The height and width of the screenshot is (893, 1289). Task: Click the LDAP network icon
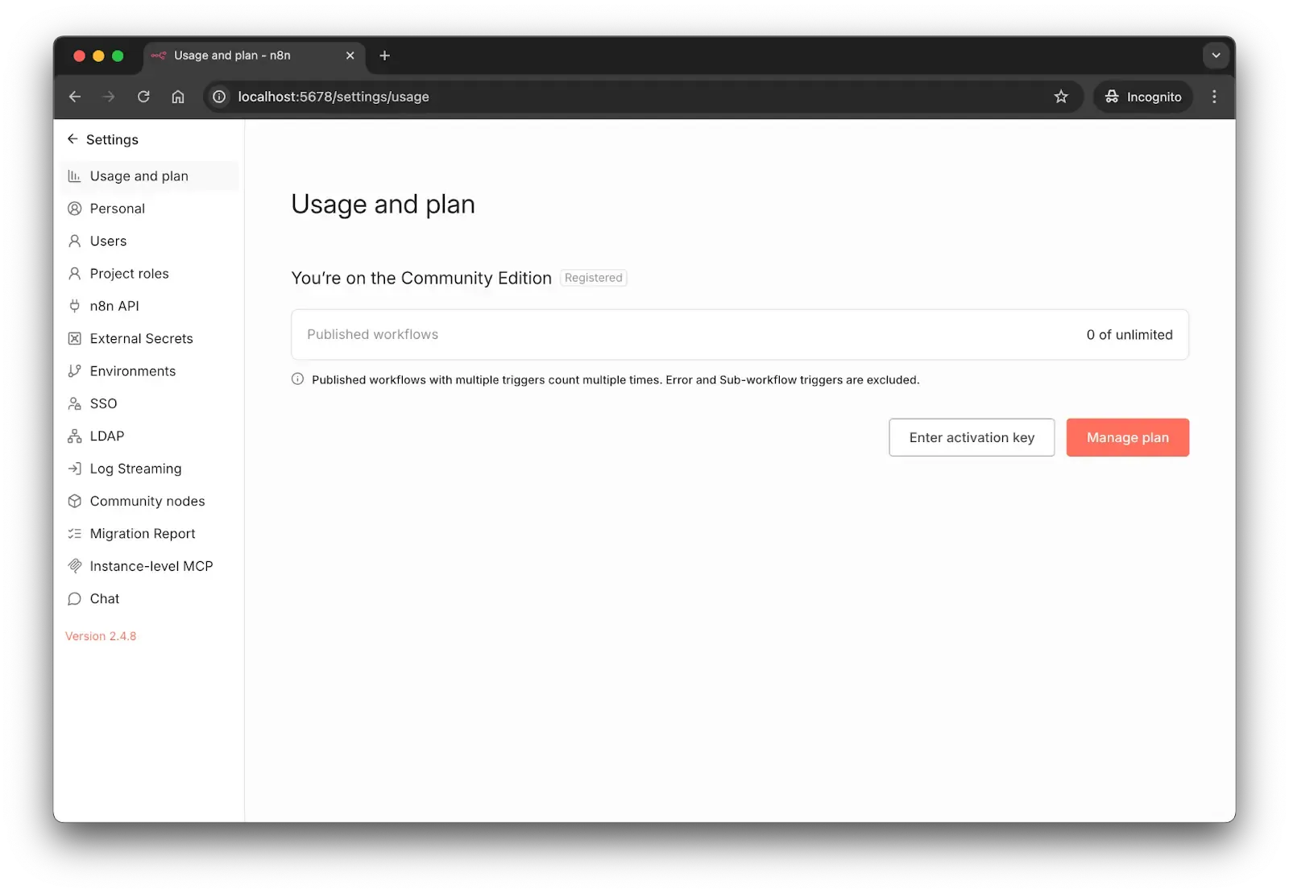75,436
